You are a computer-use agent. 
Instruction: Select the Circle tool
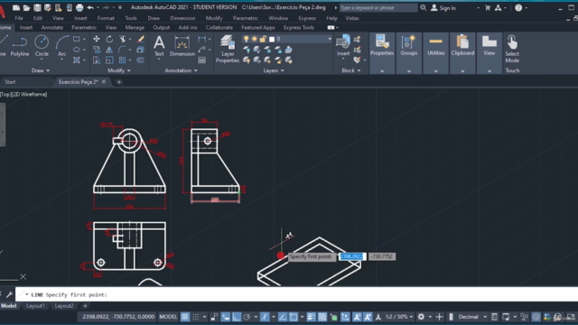tap(42, 46)
